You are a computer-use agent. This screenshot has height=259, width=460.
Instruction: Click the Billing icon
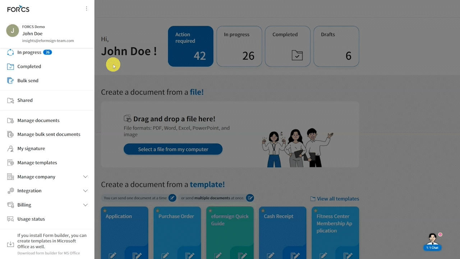click(x=10, y=205)
